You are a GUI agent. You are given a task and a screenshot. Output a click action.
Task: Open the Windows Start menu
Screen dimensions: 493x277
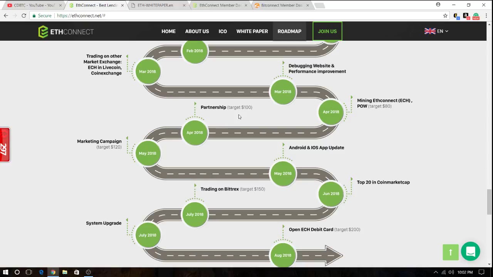(x=6, y=272)
